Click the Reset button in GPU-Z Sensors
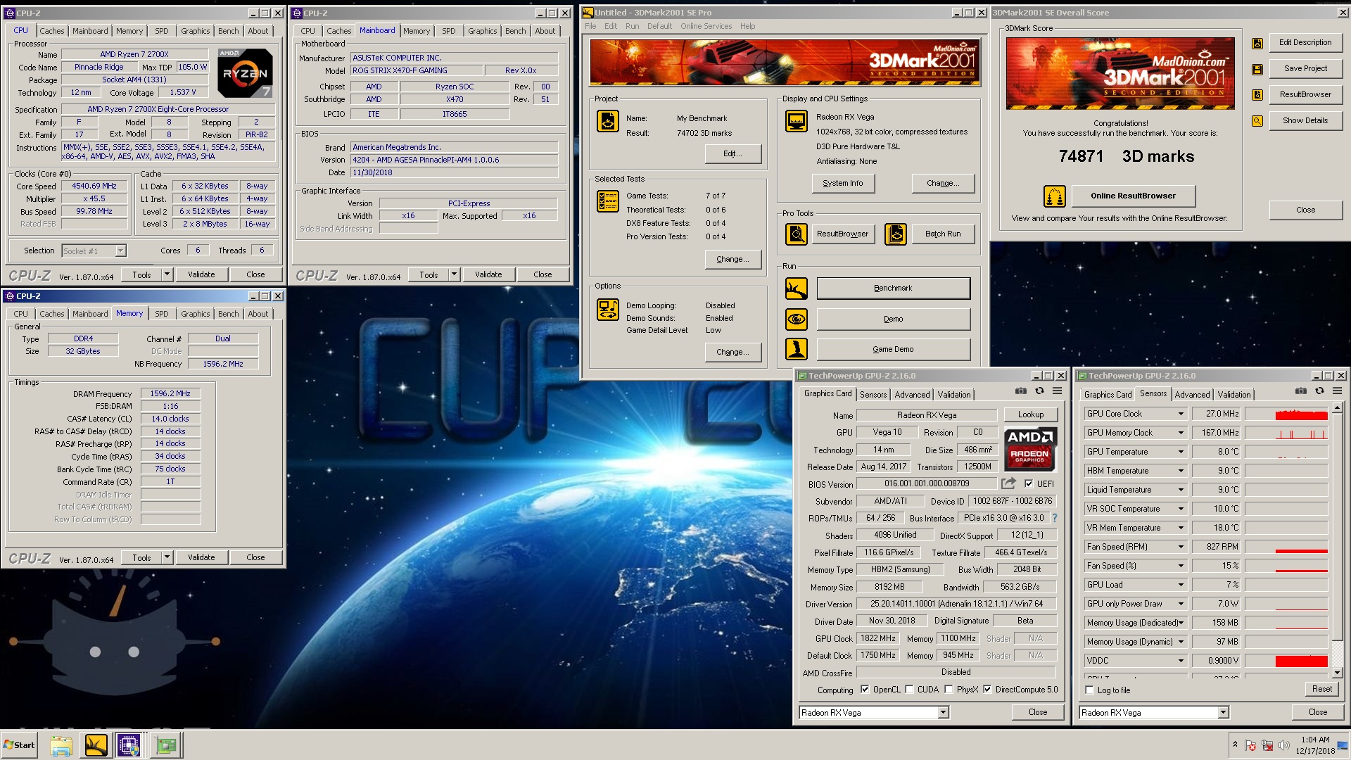Screen dimensions: 1351x760 click(x=1321, y=689)
